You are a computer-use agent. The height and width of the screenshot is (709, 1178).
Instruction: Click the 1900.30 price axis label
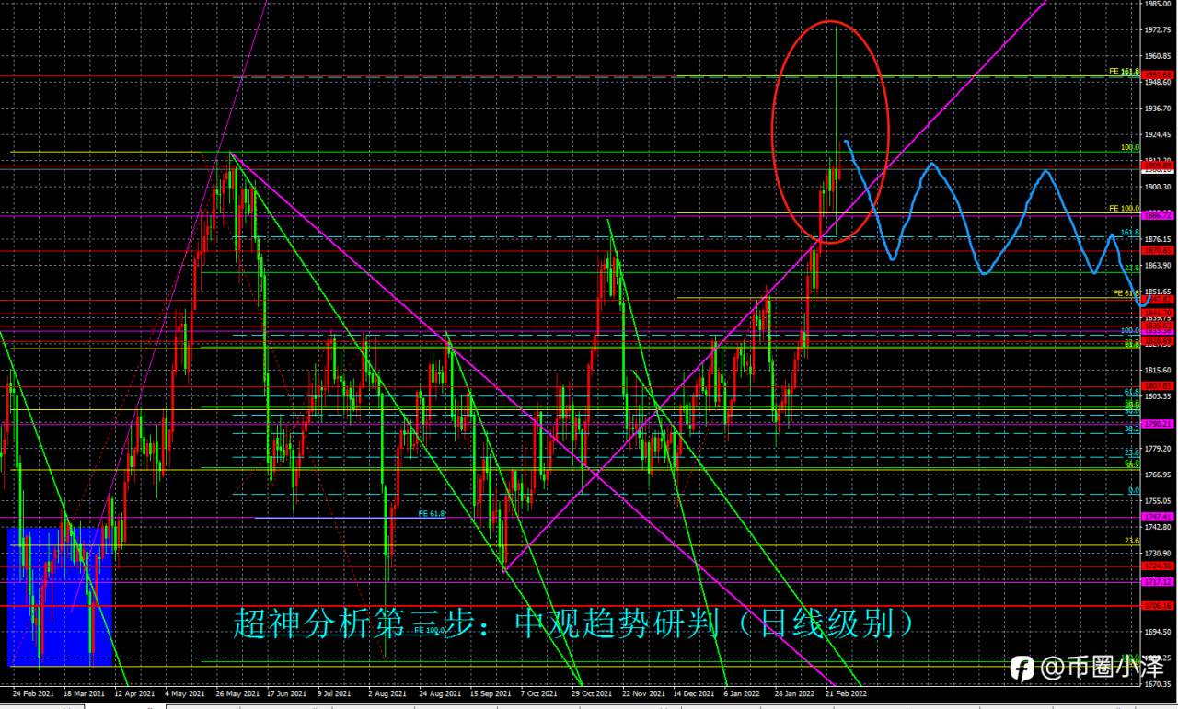(x=1158, y=187)
